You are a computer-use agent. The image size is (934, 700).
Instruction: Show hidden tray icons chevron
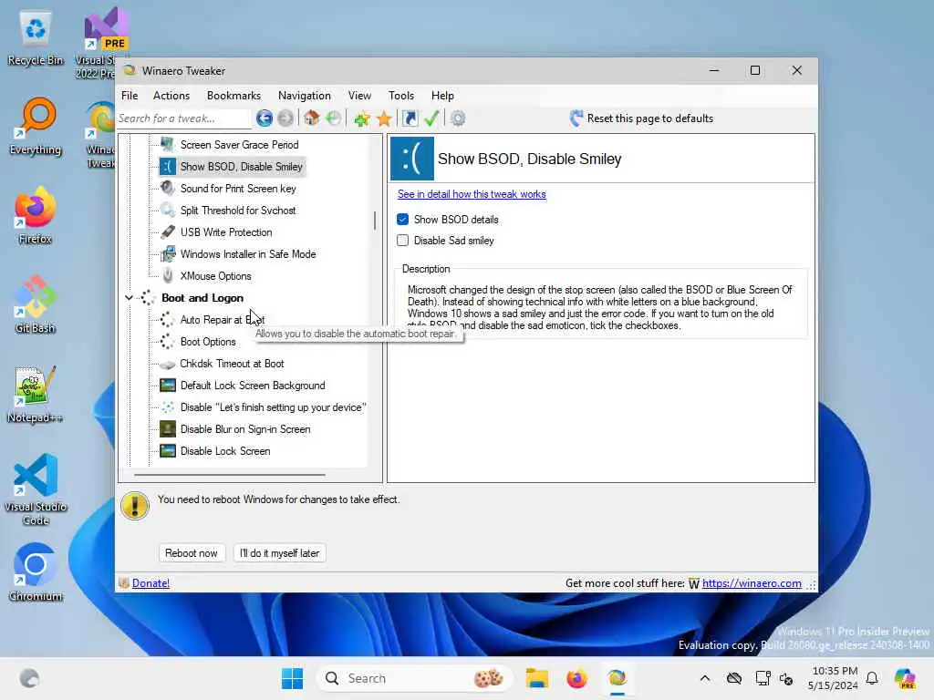705,678
